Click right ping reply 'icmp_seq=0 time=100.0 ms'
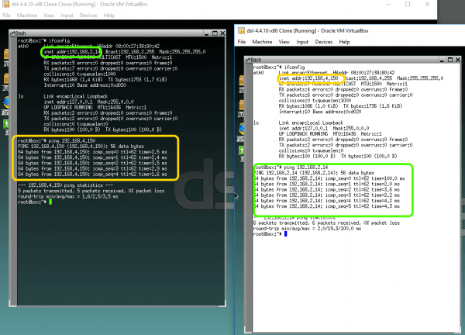This screenshot has height=335, width=465. pos(365,178)
